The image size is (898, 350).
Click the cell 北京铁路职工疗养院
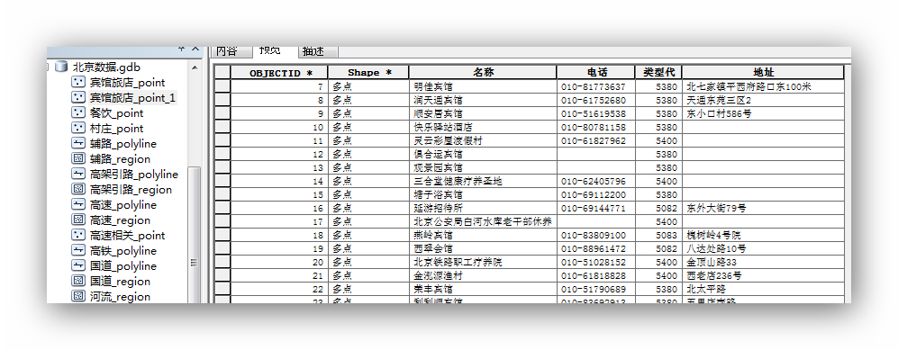(483, 262)
